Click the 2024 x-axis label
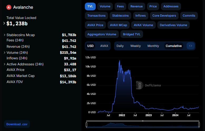Viewport: 205px width, 131px height. 175,115
